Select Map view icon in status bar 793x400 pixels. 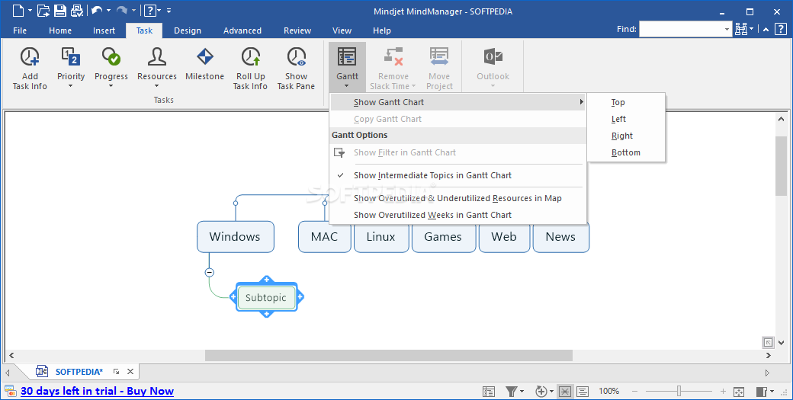[x=565, y=391]
